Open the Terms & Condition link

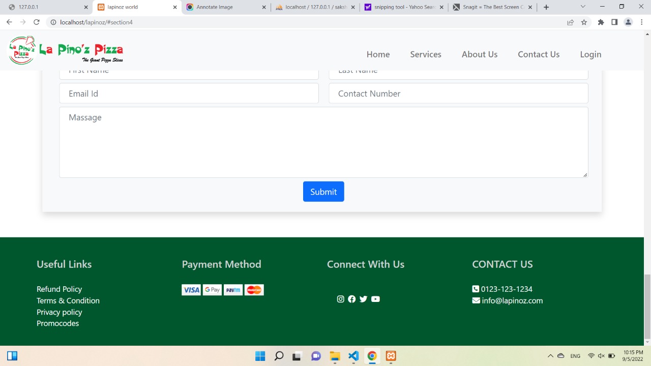[68, 300]
